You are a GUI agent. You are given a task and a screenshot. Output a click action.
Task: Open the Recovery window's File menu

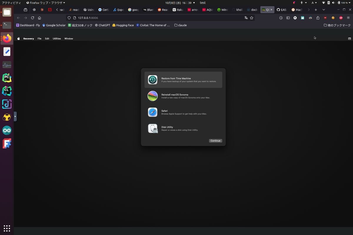click(39, 38)
